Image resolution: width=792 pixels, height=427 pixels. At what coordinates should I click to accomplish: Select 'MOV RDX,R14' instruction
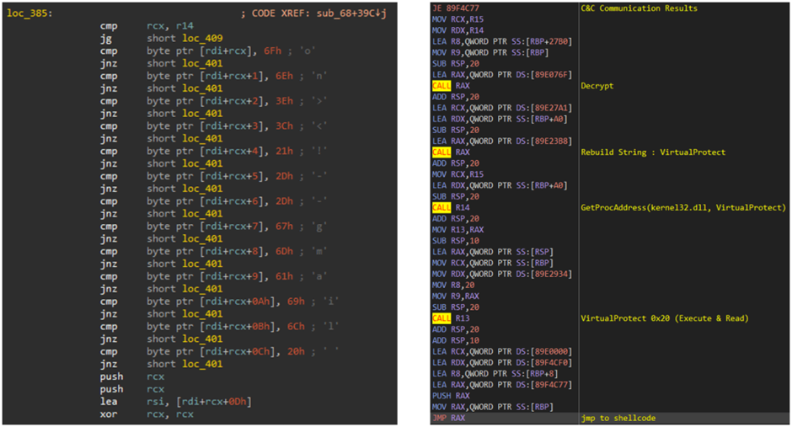pos(458,30)
